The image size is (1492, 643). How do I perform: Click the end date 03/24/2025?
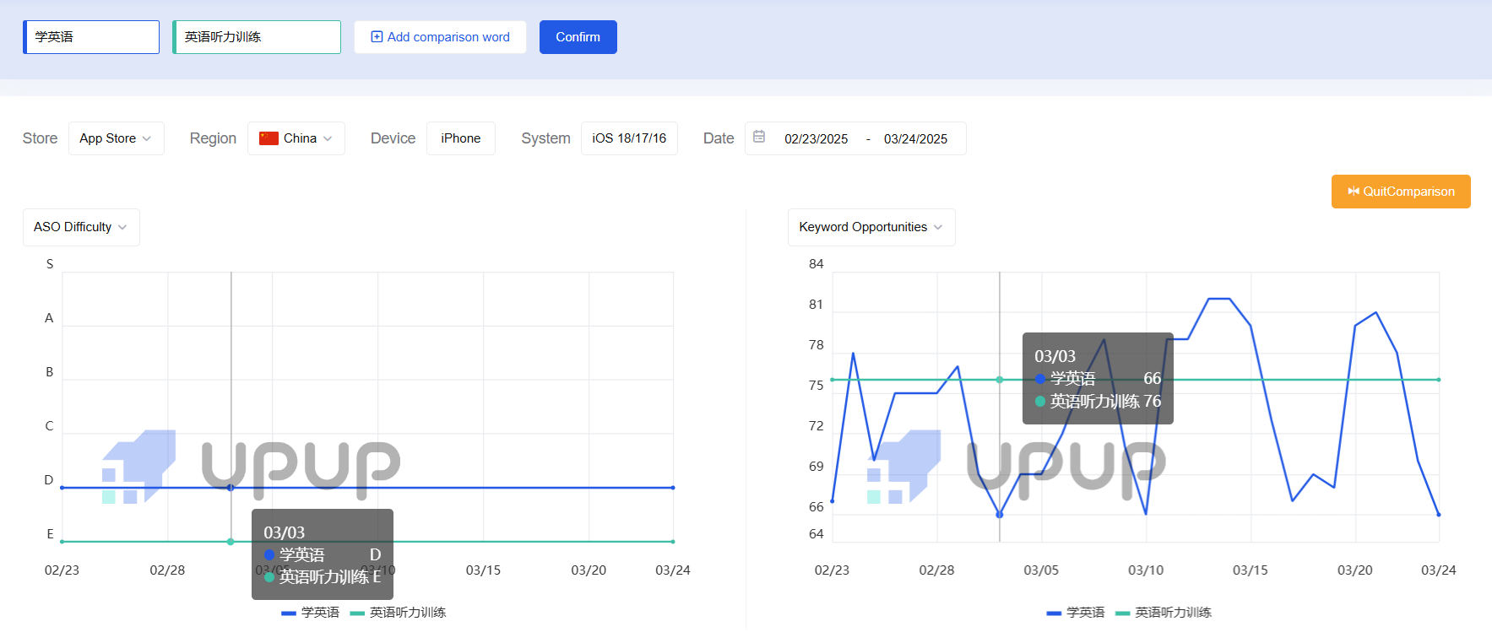point(915,139)
